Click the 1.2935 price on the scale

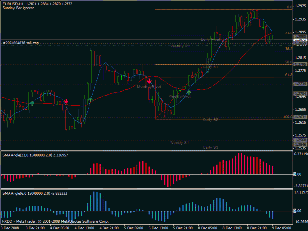coord(300,19)
